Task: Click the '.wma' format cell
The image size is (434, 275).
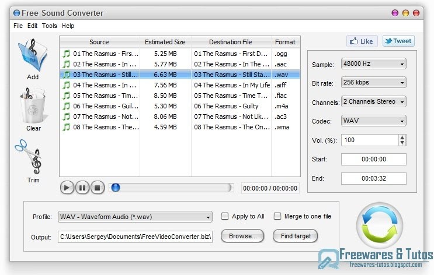Action: coord(282,127)
